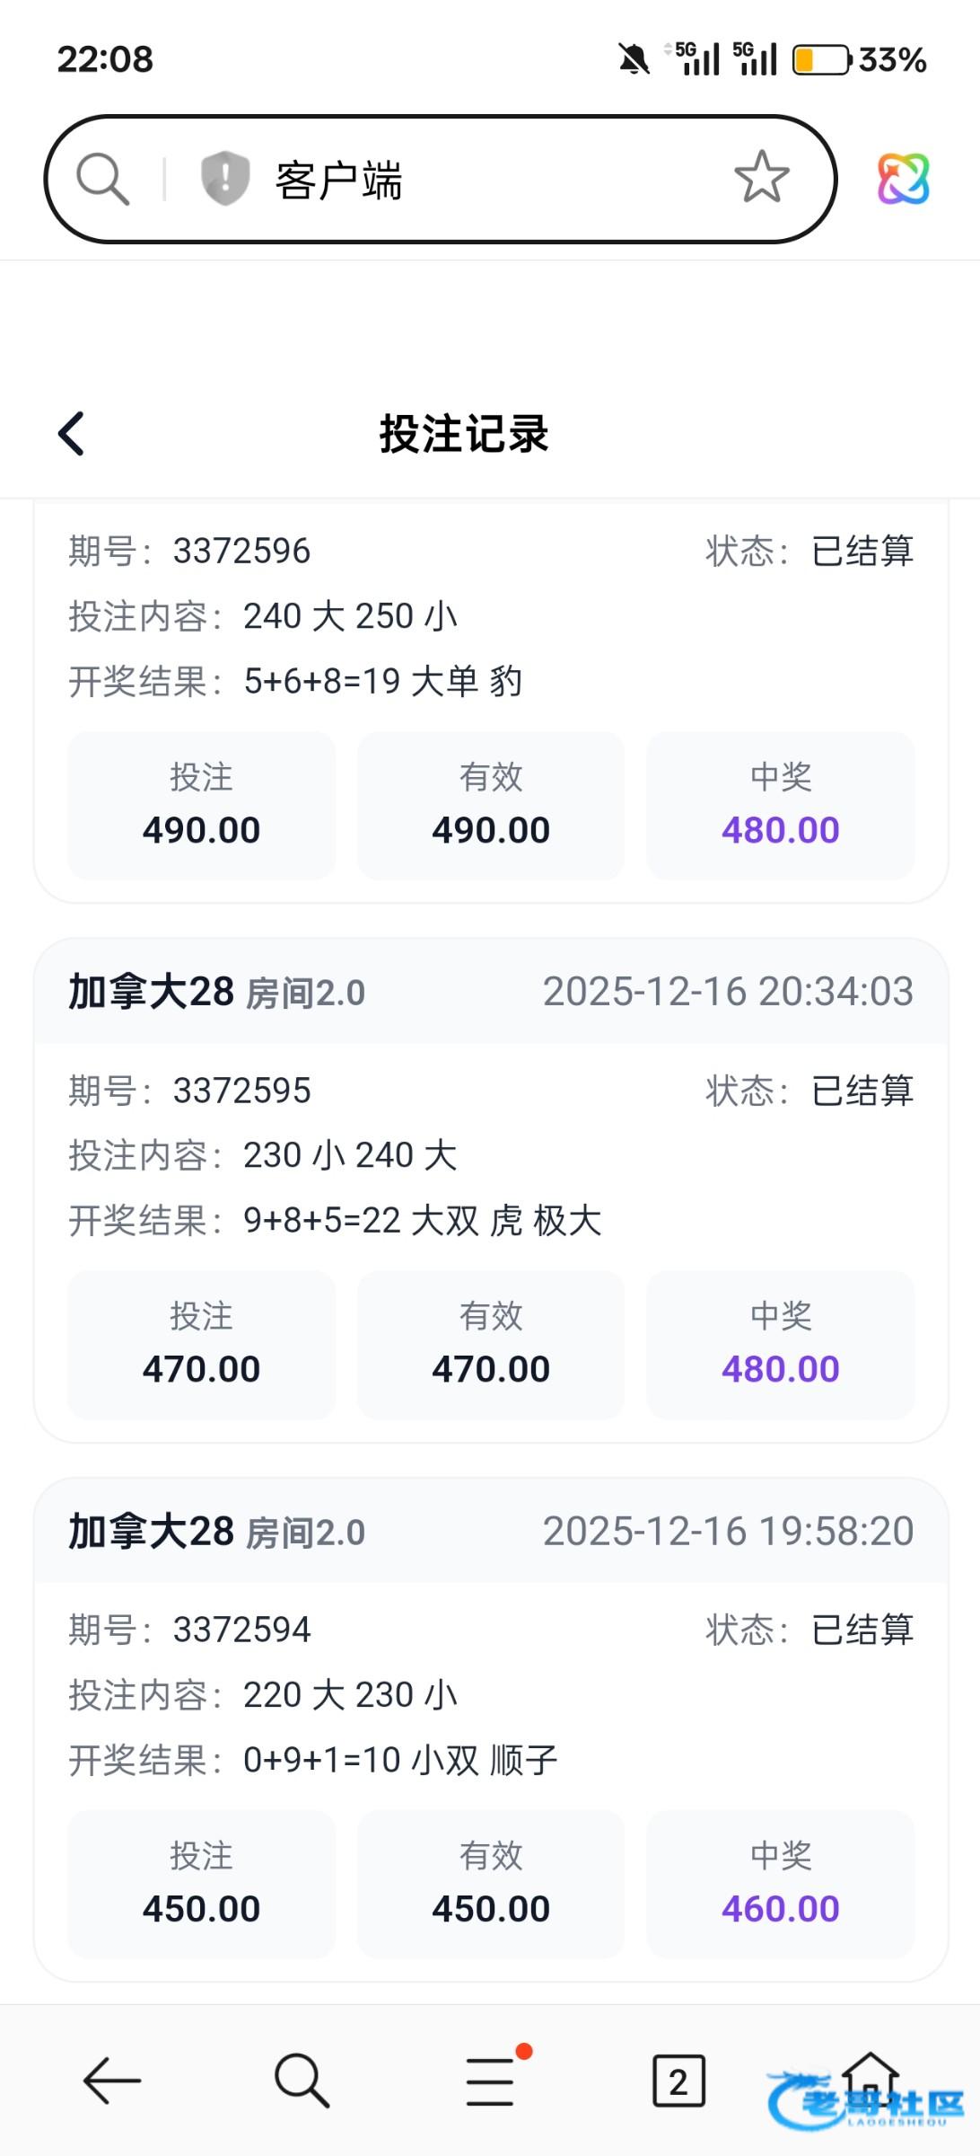
Task: Tap the 中奖 460.00 winnings box
Action: click(780, 1884)
